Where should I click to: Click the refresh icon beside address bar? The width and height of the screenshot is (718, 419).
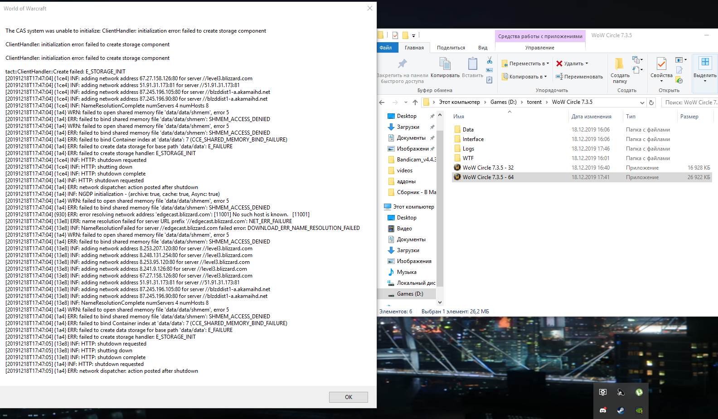(651, 102)
